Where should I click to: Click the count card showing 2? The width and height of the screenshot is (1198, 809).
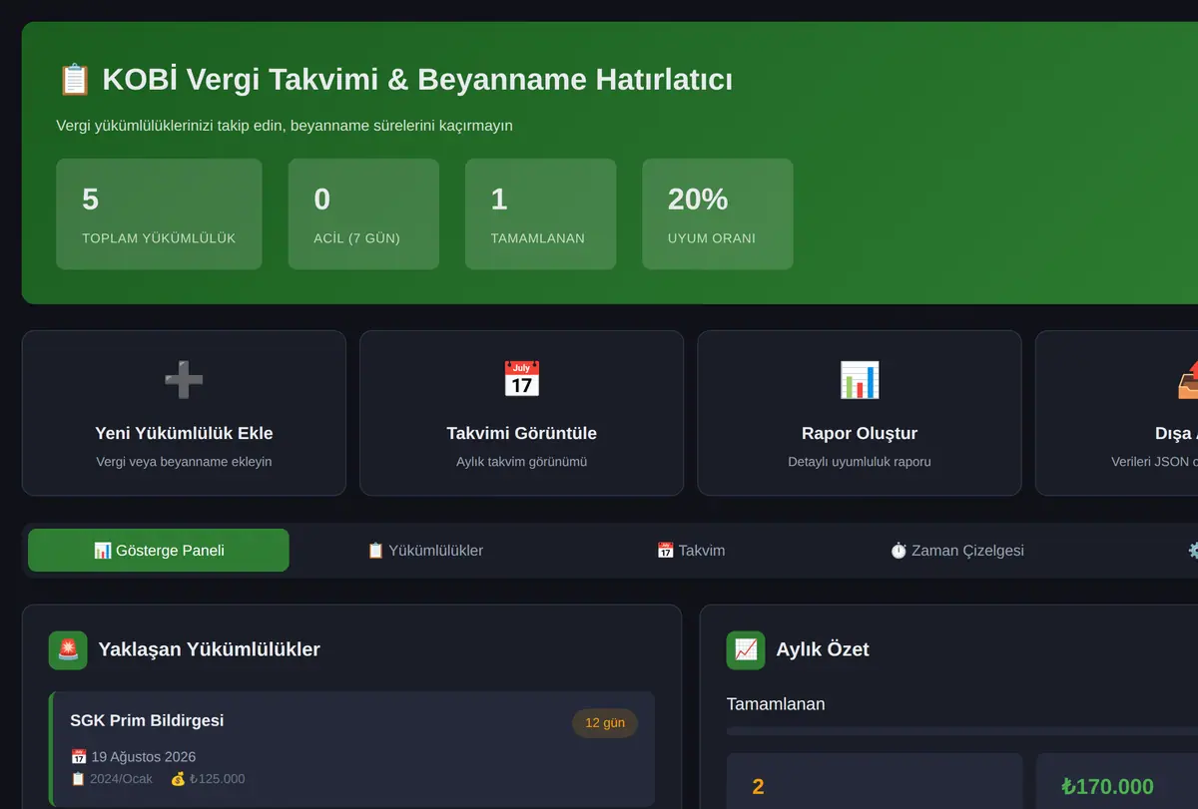click(x=875, y=781)
